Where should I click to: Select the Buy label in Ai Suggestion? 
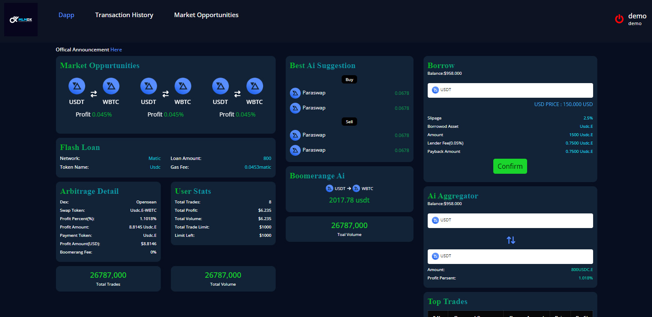[349, 79]
